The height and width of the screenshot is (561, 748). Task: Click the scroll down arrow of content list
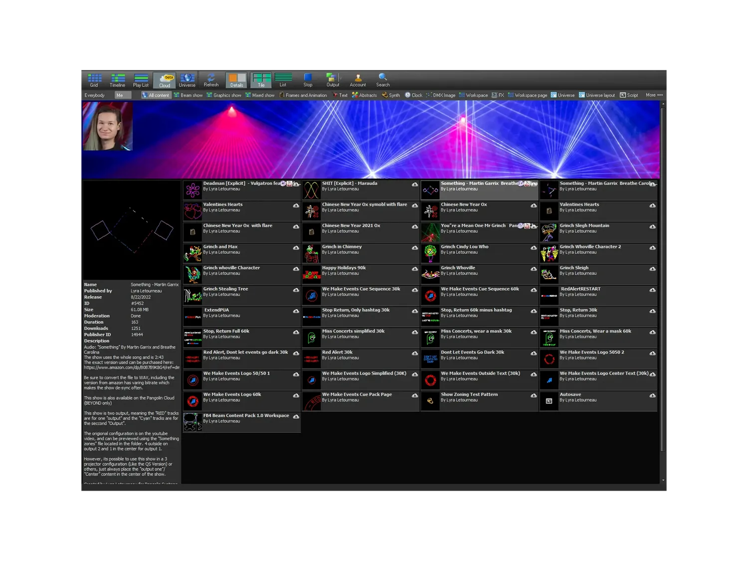pos(663,480)
